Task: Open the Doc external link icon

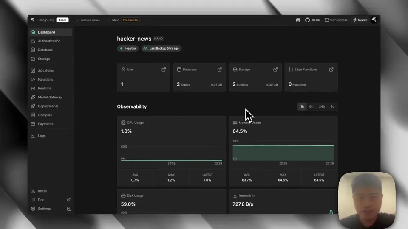Action: [69, 200]
